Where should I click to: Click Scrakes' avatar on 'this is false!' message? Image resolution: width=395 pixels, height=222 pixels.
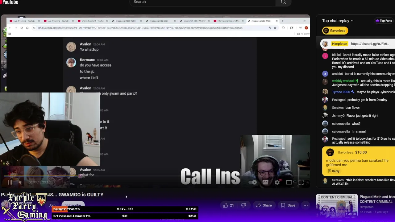point(325,181)
